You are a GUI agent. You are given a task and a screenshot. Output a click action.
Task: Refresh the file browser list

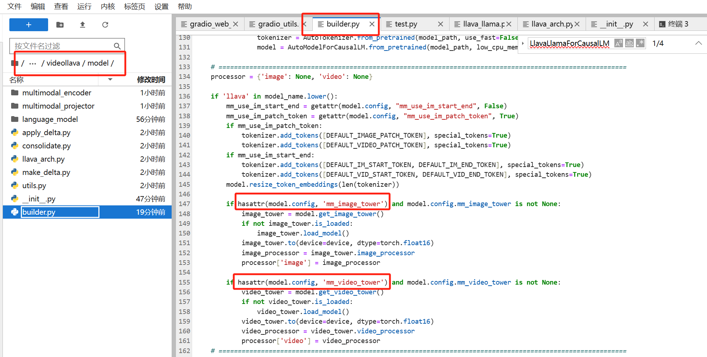pyautogui.click(x=105, y=25)
